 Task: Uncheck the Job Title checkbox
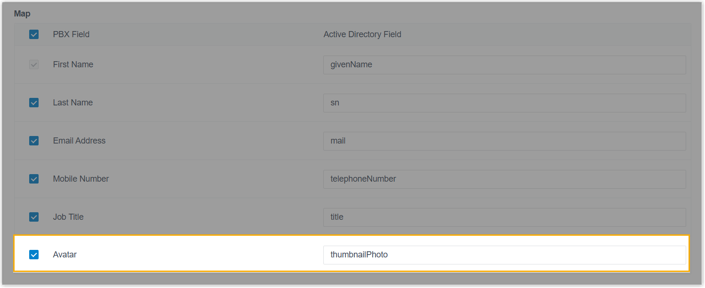click(x=34, y=217)
